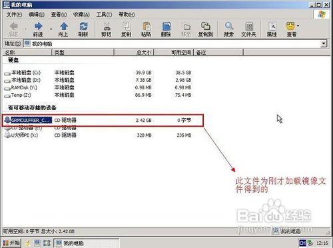The width and height of the screenshot is (333, 248).
Task: Click the 有可移动存储的设备 group header
Action: [32, 108]
